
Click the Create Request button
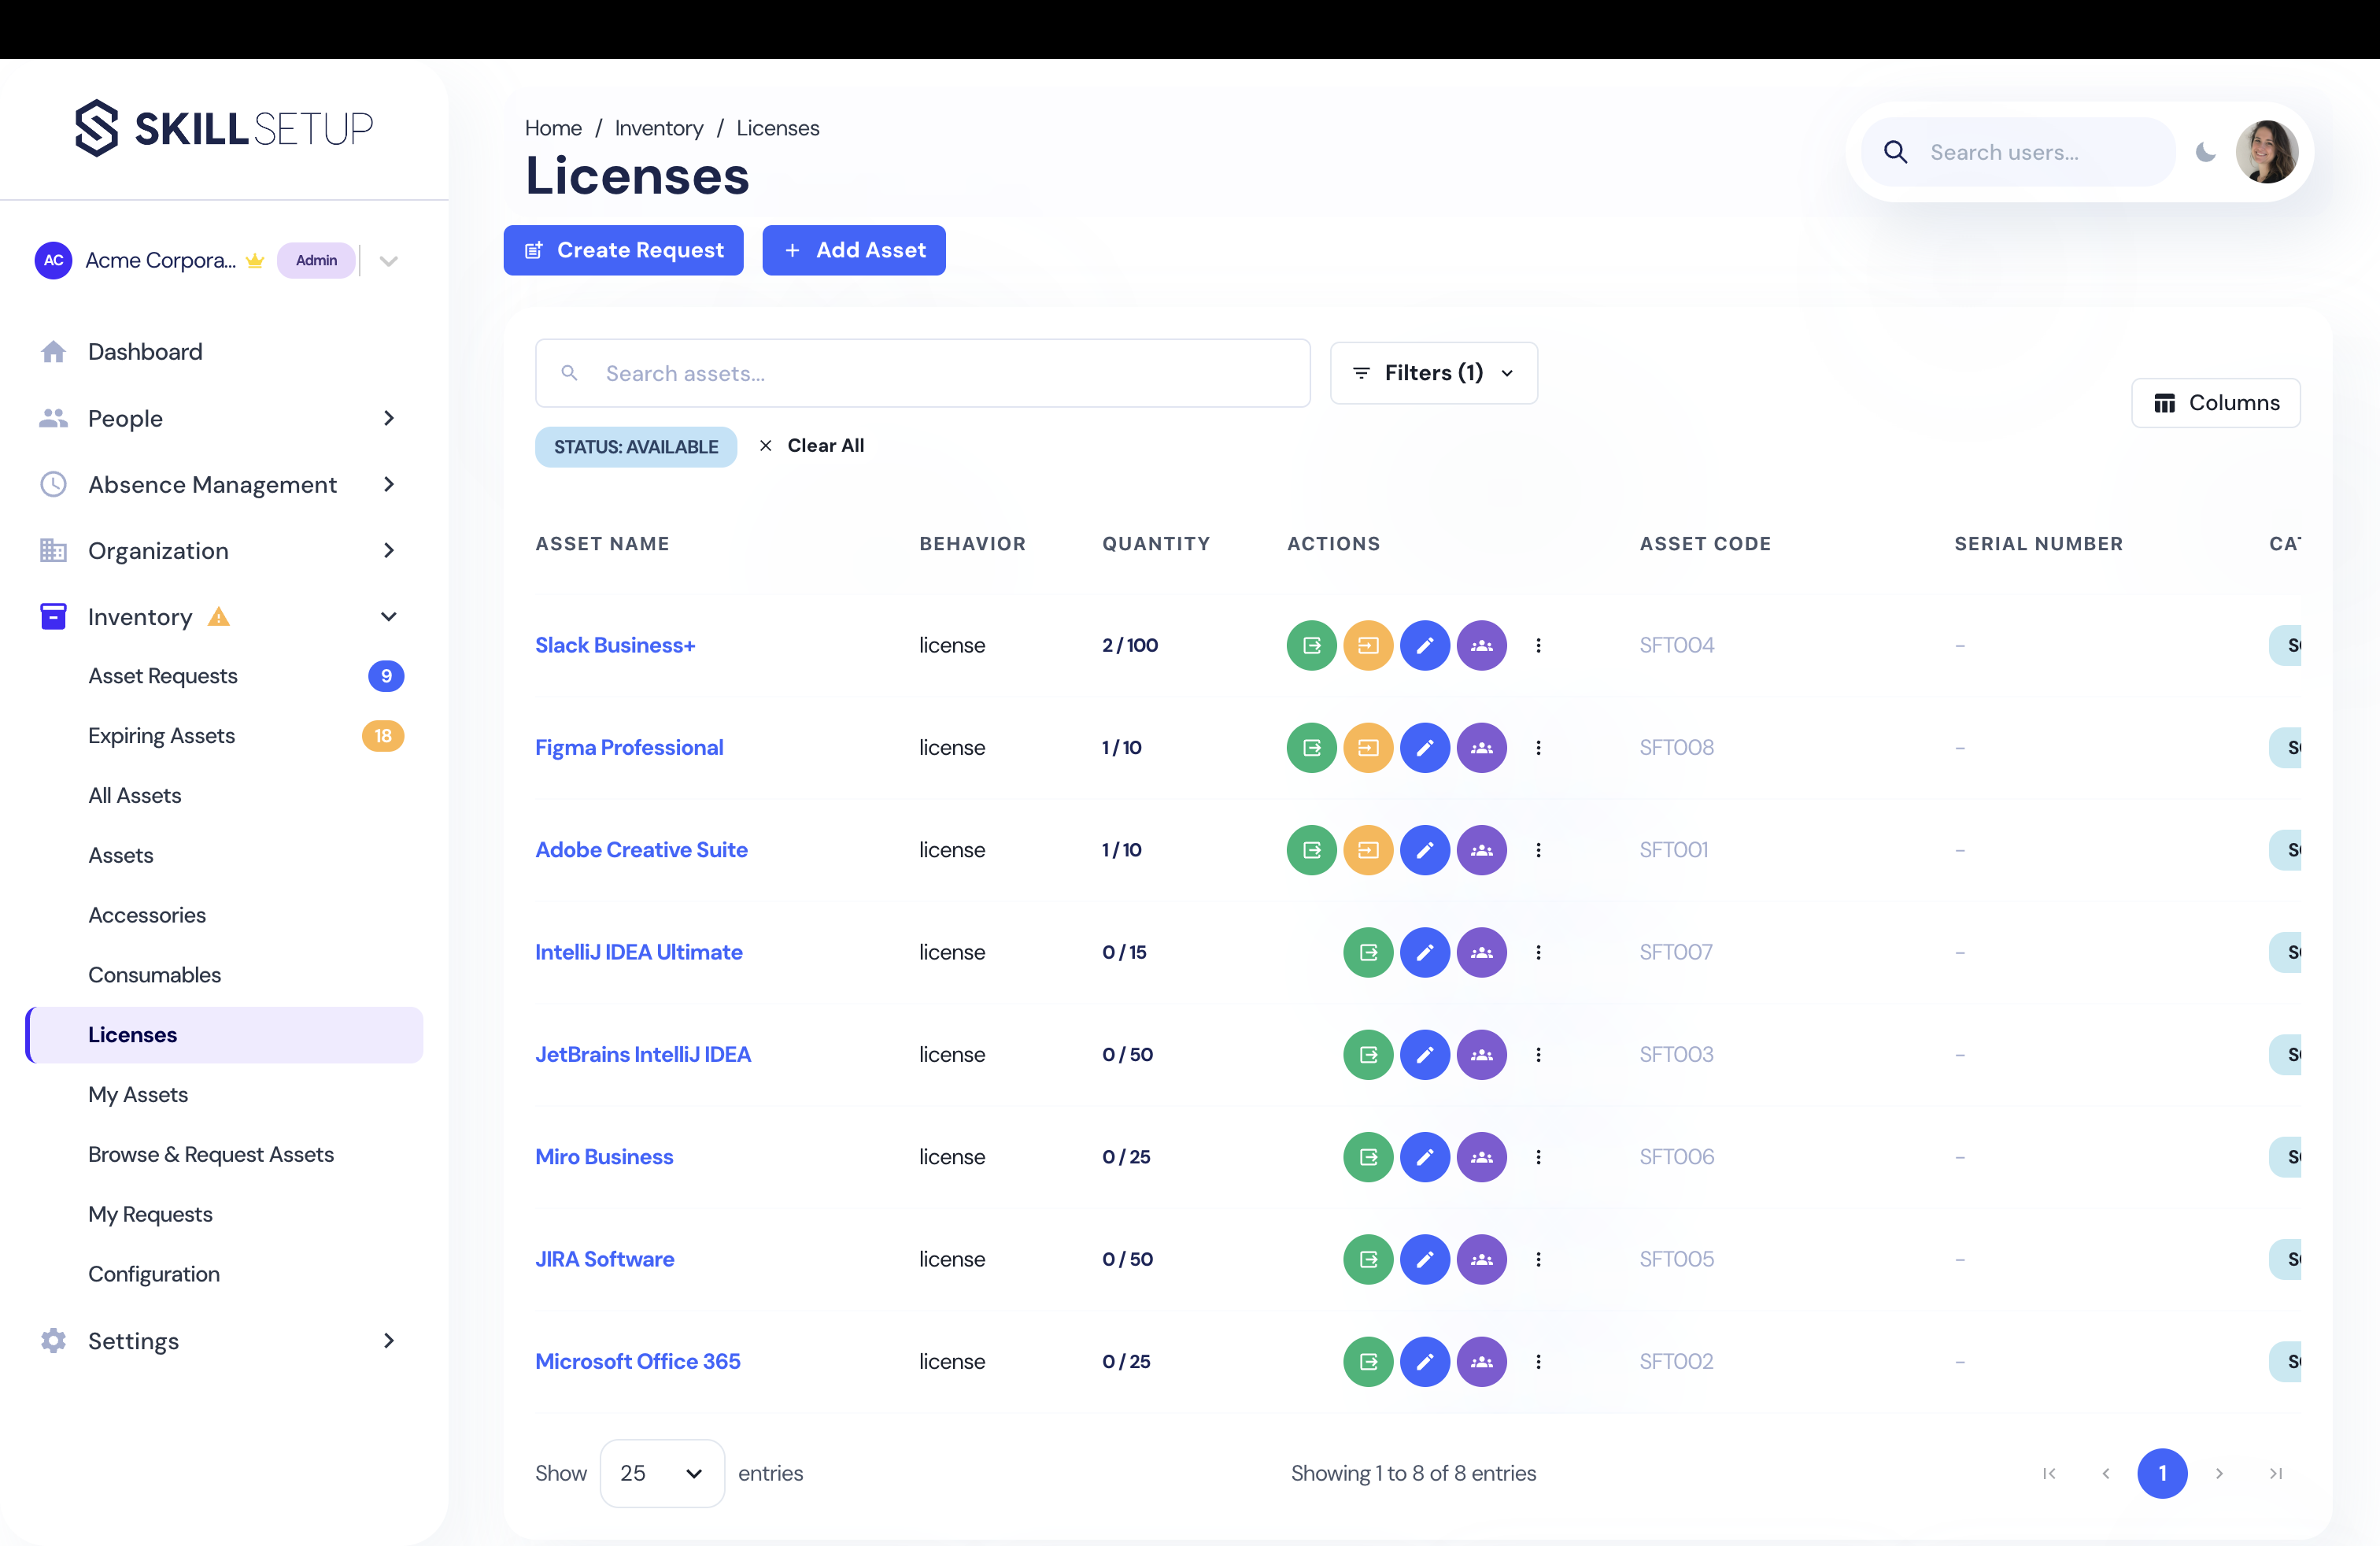(623, 250)
